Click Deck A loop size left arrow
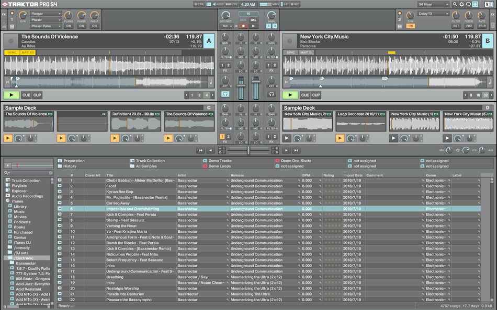The width and height of the screenshot is (497, 310). click(x=186, y=95)
